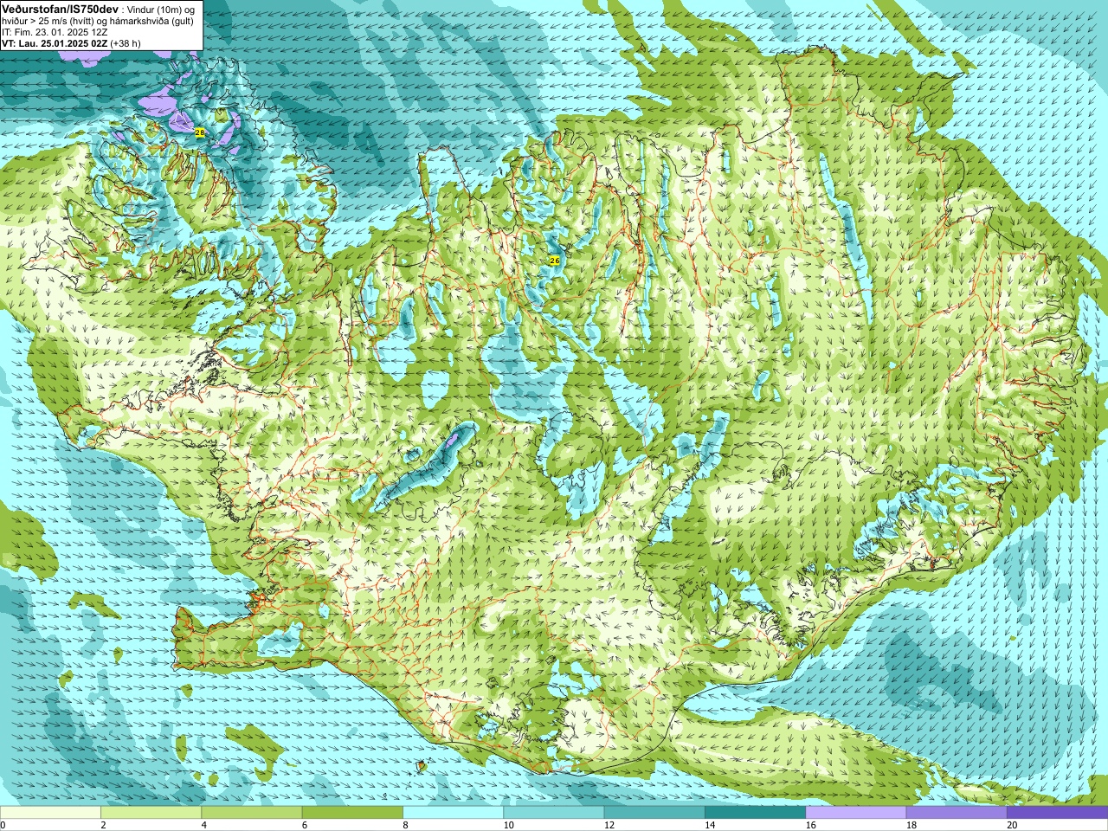1108x831 pixels.
Task: Click the legend label '8'
Action: coord(405,825)
